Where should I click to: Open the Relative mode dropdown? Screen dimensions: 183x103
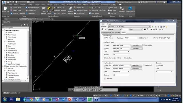(x=114, y=29)
